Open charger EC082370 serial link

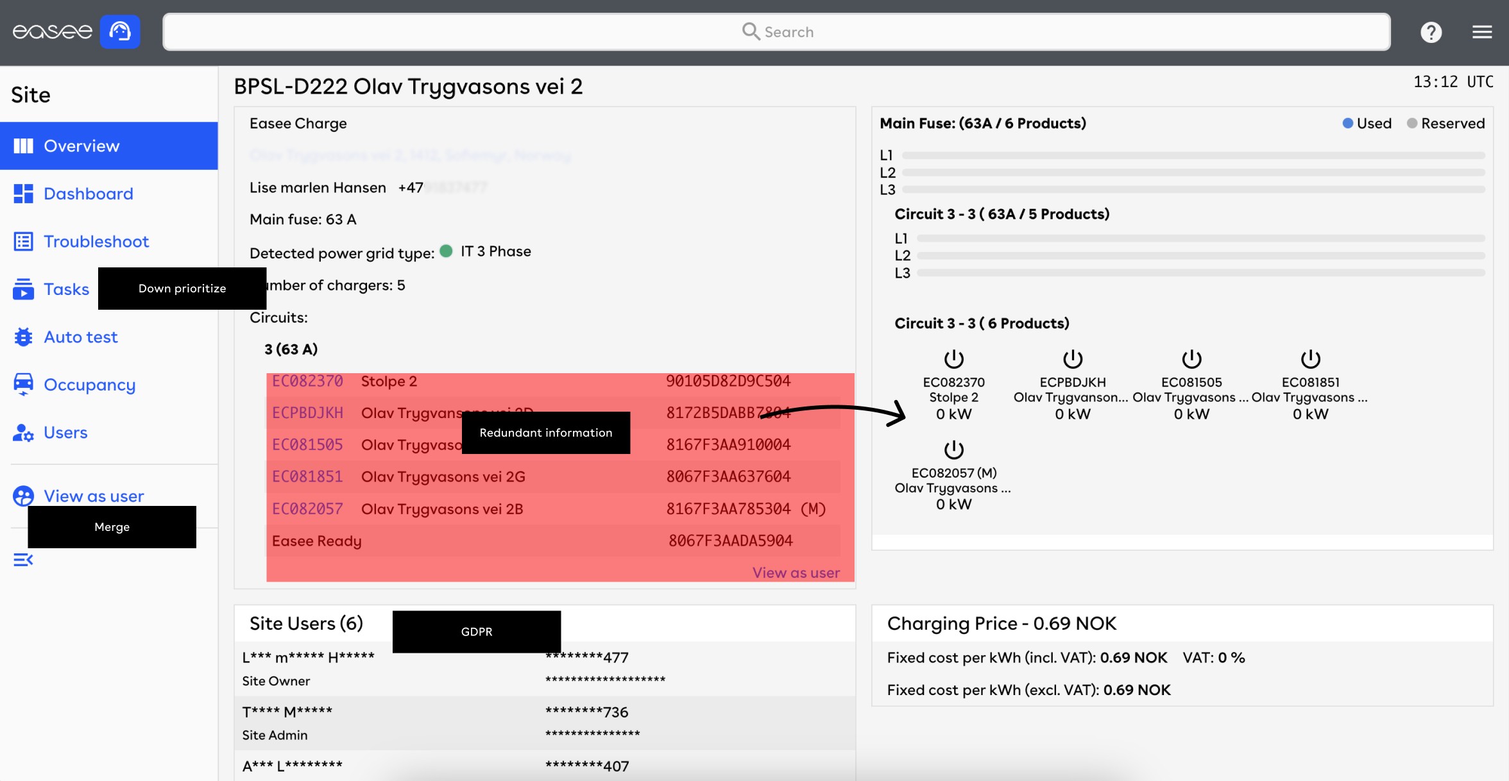coord(307,381)
